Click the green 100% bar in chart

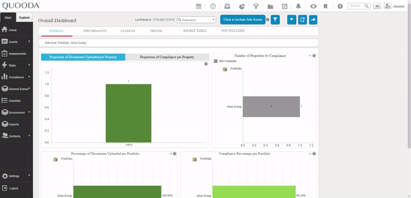128,113
